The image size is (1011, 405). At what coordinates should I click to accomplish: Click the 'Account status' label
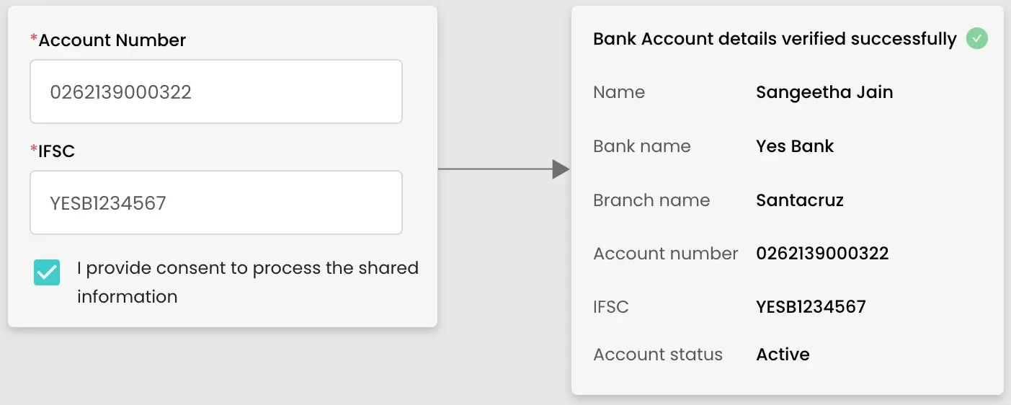(657, 355)
